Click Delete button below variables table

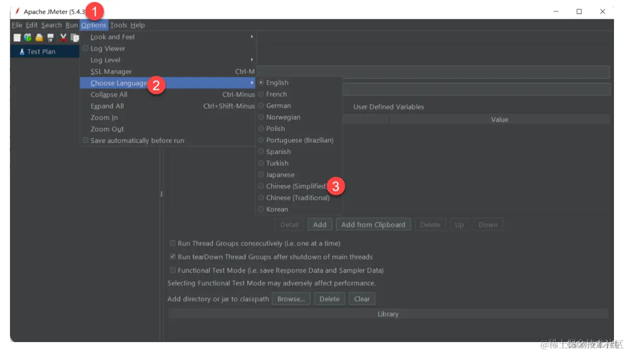click(430, 225)
